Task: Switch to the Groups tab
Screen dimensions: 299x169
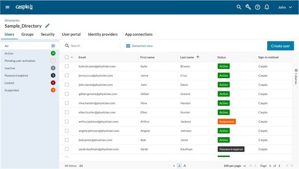Action: click(x=27, y=34)
